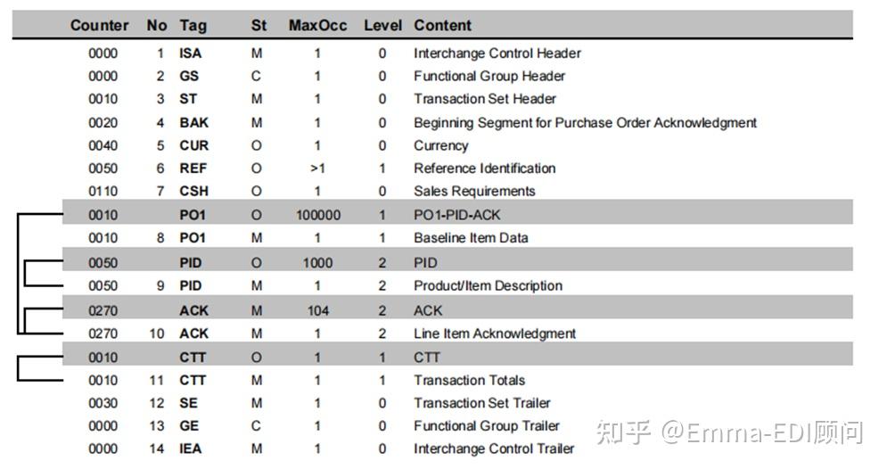887x469 pixels.
Task: Select the gray CTT group row
Action: click(426, 358)
